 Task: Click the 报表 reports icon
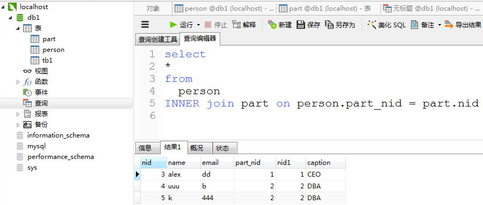[27, 114]
